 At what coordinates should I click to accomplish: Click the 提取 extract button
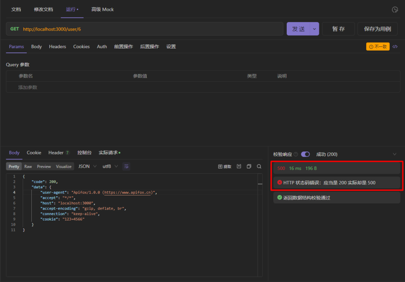(225, 167)
